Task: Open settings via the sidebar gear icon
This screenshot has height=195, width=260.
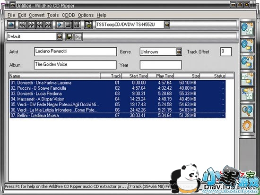Action: tap(247, 126)
